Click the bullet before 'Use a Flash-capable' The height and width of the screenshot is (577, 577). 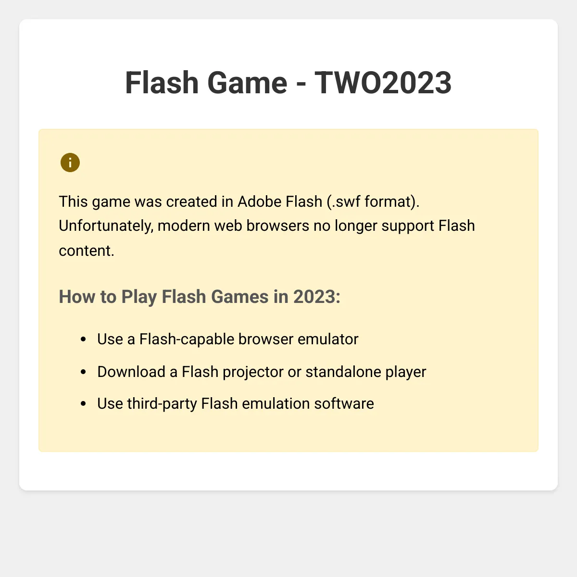pyautogui.click(x=84, y=339)
